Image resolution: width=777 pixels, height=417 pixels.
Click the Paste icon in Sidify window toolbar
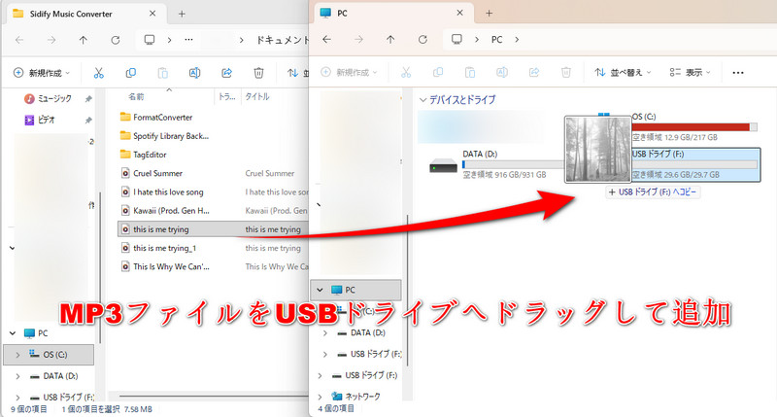(x=162, y=73)
